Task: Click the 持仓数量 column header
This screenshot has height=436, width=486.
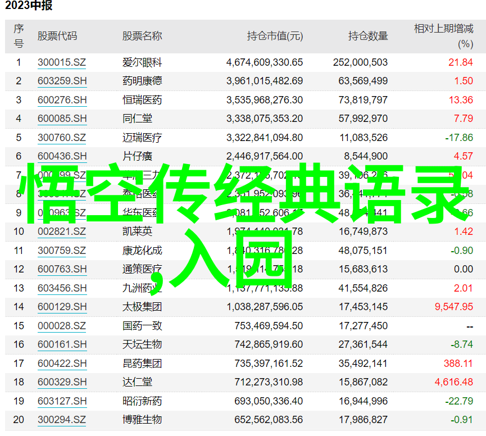Action: [368, 36]
